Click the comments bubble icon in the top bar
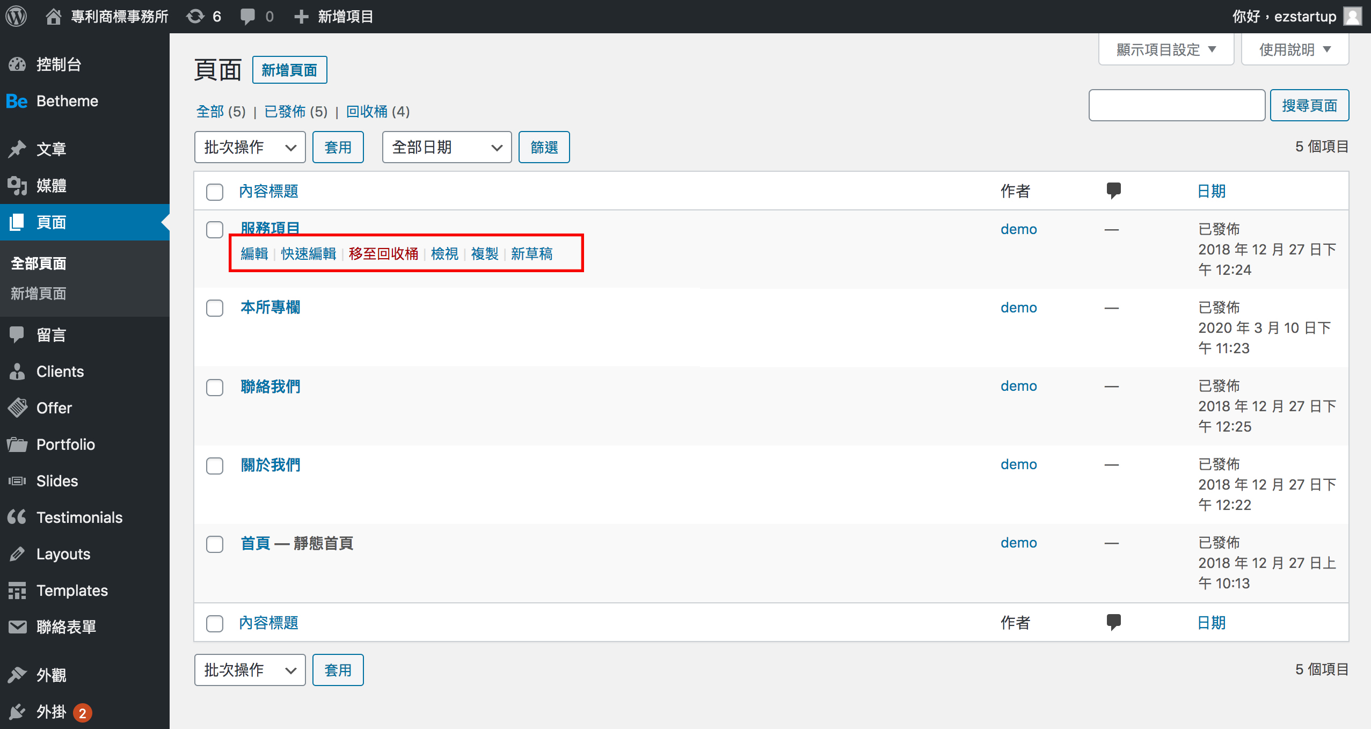This screenshot has height=729, width=1371. (247, 16)
